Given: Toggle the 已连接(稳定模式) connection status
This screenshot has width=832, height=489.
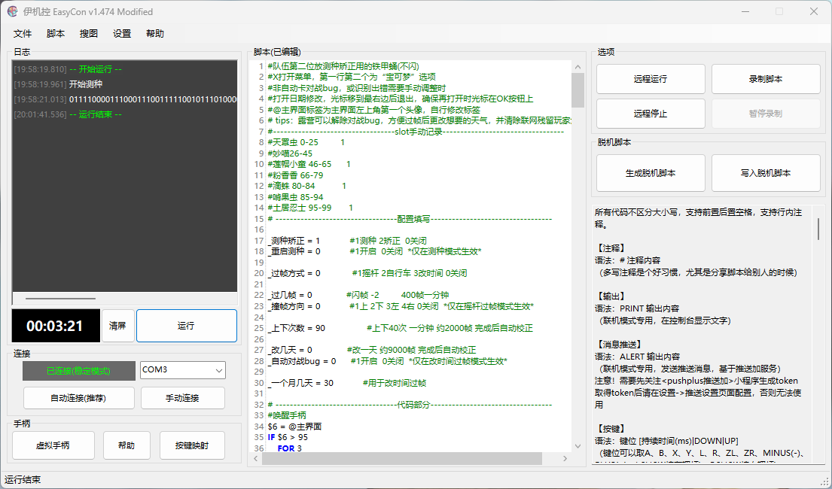Looking at the screenshot, I should coord(78,370).
